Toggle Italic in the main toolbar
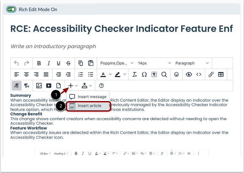244x173 pixels. (x=49, y=63)
